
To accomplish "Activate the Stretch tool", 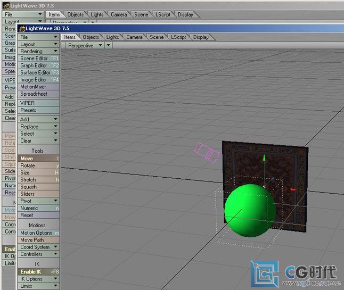I will point(38,179).
